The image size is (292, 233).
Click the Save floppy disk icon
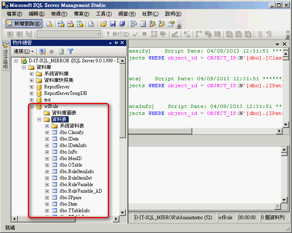(113, 24)
